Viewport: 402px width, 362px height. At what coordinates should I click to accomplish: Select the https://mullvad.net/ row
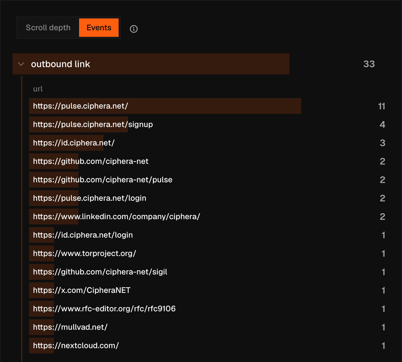click(x=209, y=327)
